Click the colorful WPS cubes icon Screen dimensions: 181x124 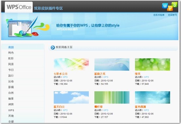(170, 7)
